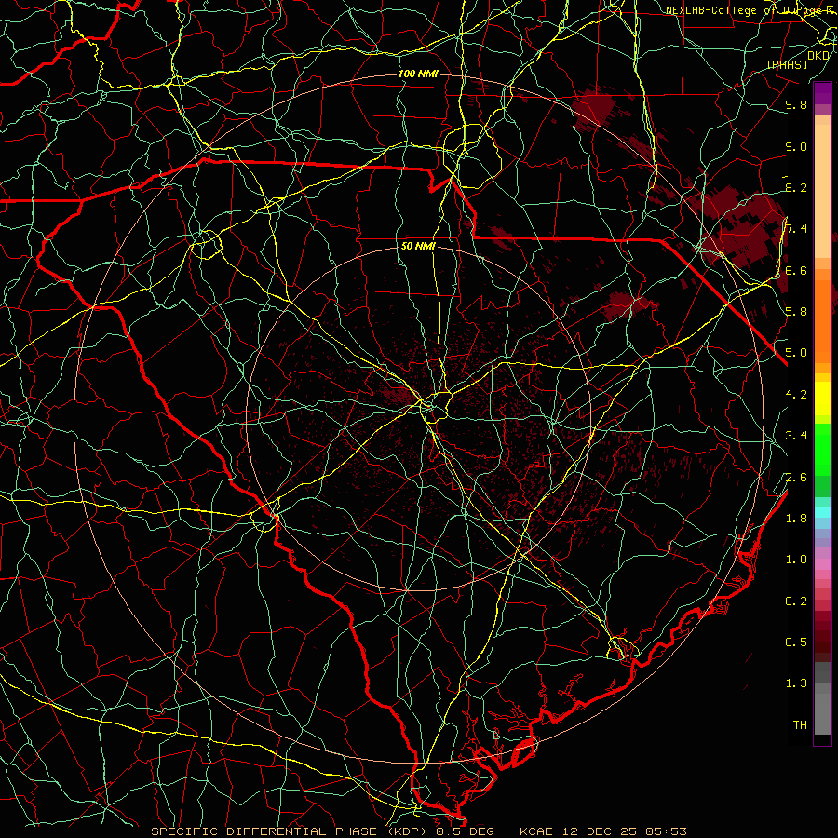Select the 5.8 value on the scale
Viewport: 838px width, 838px height.
click(796, 312)
